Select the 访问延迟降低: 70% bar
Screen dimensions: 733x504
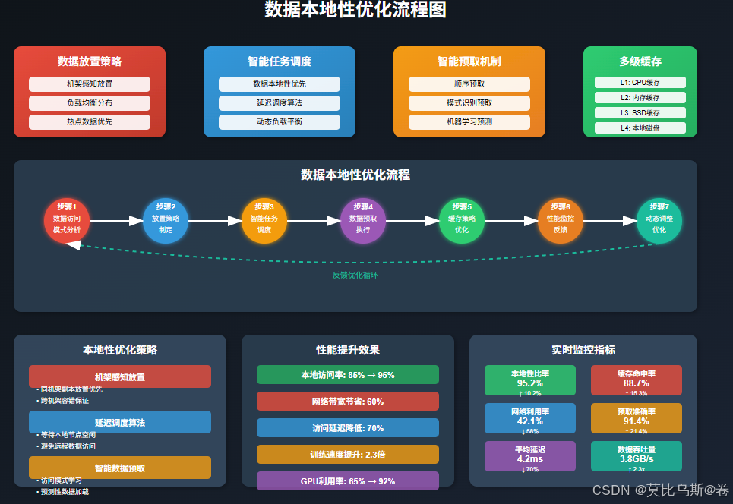(348, 428)
